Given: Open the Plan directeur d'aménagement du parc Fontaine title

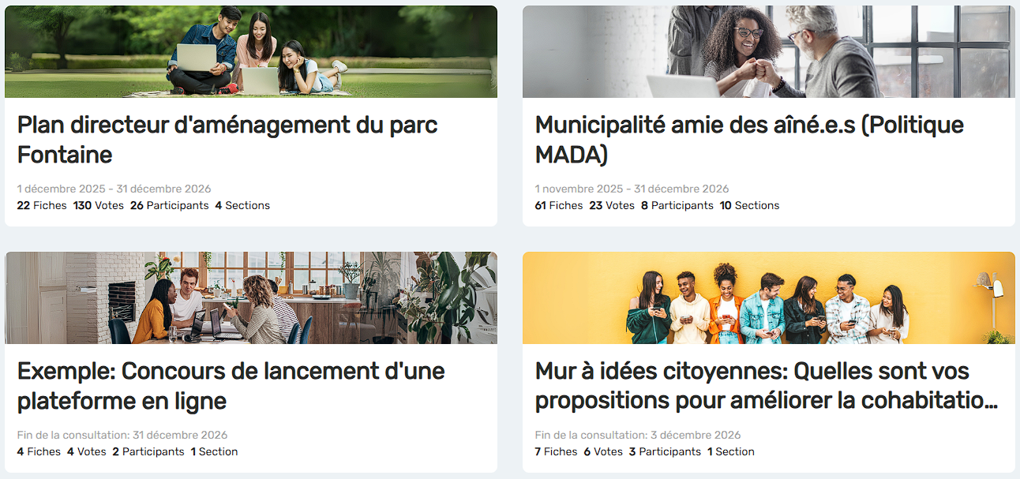Looking at the screenshot, I should (227, 140).
